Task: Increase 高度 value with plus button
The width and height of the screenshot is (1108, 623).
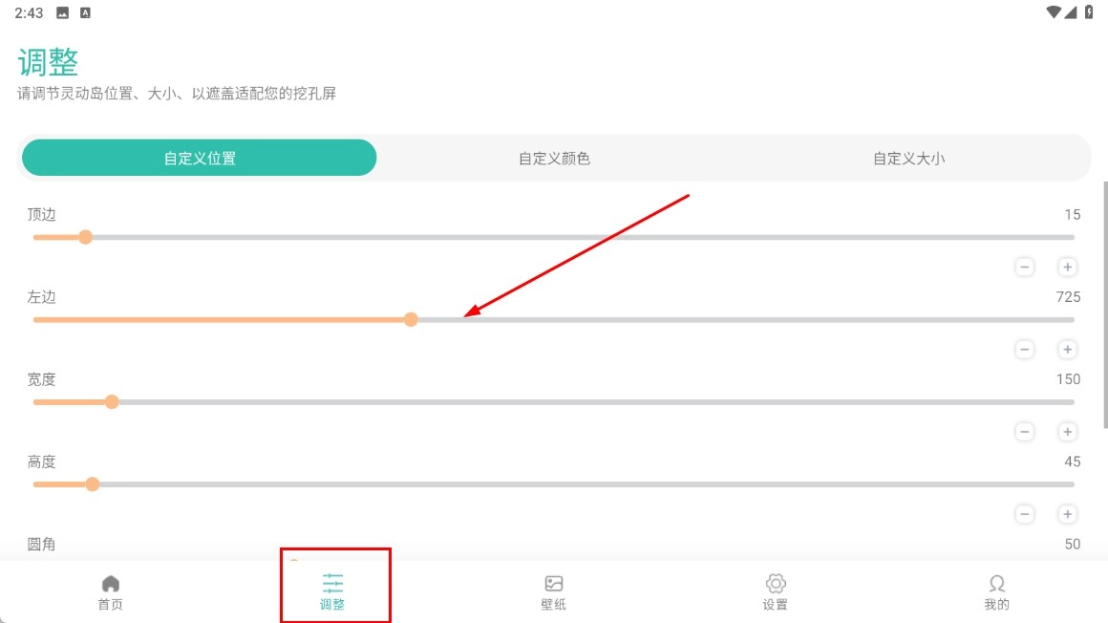Action: pyautogui.click(x=1067, y=514)
